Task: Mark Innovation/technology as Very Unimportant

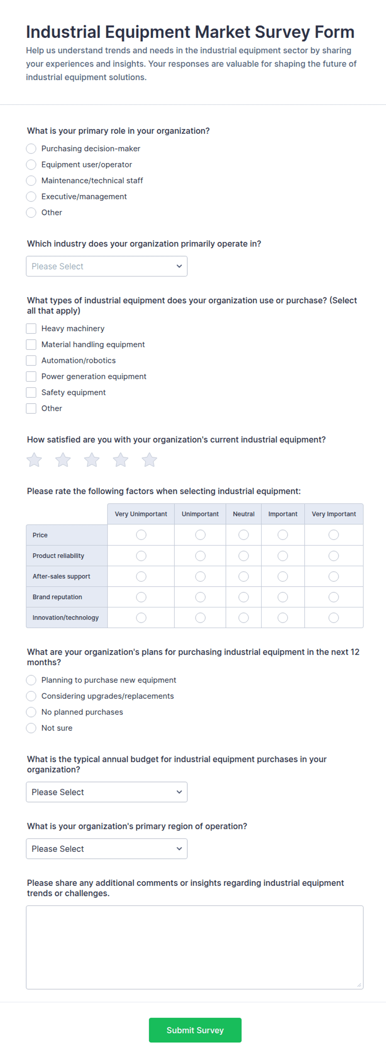Action: click(141, 618)
